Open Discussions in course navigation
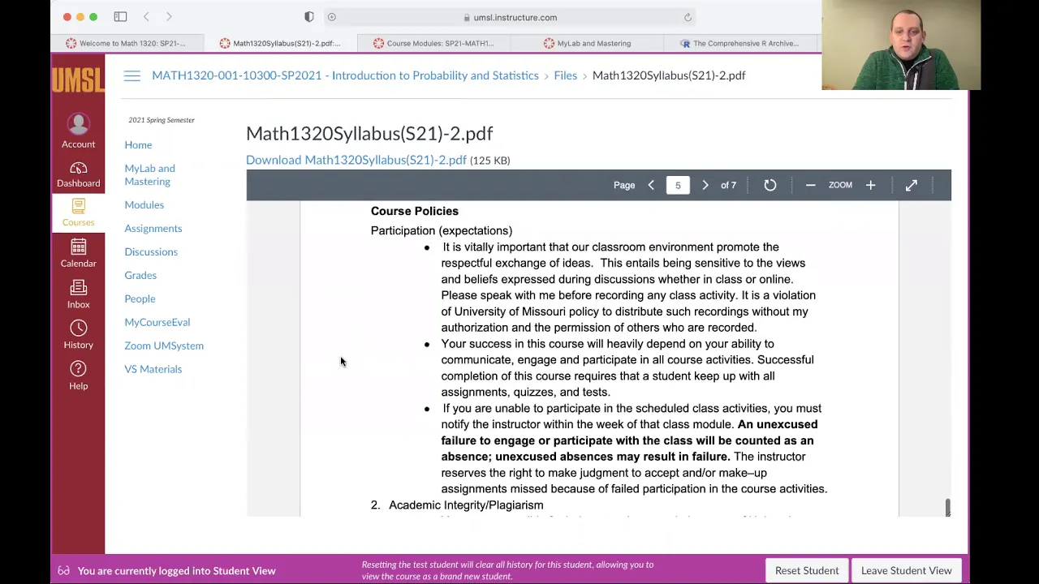The height and width of the screenshot is (584, 1039). tap(151, 252)
